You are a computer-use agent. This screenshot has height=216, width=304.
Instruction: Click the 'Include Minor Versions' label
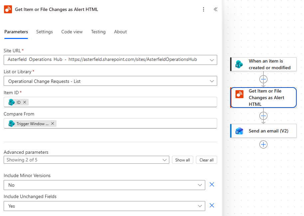27,175
